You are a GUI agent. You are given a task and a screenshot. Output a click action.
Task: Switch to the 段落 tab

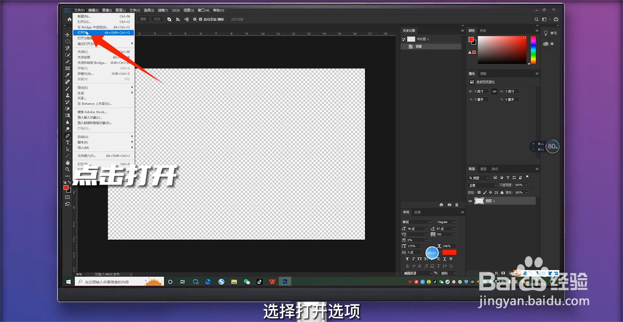pos(418,212)
